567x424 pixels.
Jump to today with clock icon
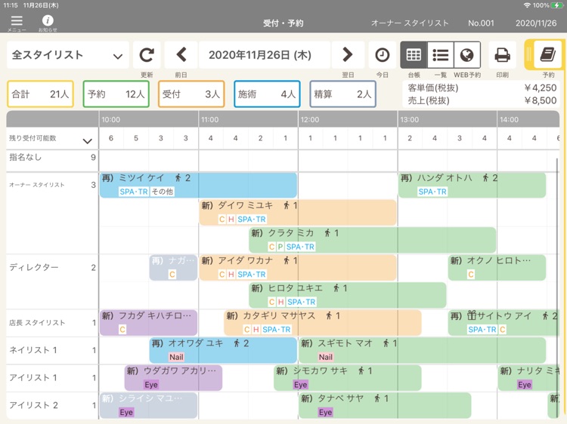[383, 55]
